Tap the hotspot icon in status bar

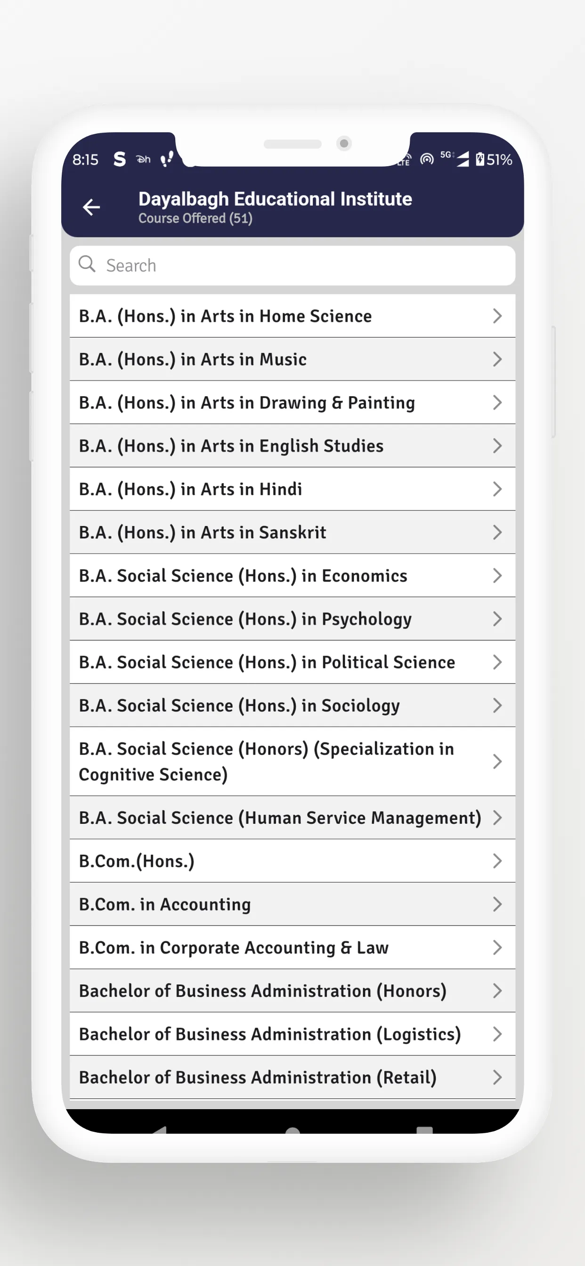427,159
